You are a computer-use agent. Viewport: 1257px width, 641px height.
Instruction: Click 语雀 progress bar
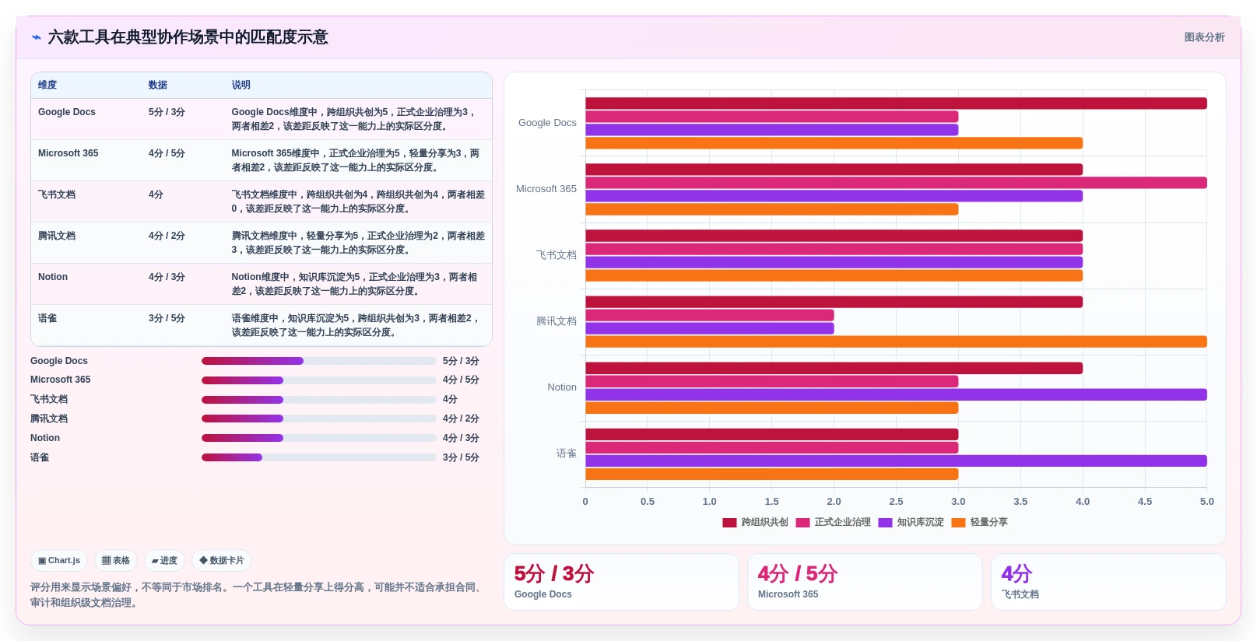319,457
